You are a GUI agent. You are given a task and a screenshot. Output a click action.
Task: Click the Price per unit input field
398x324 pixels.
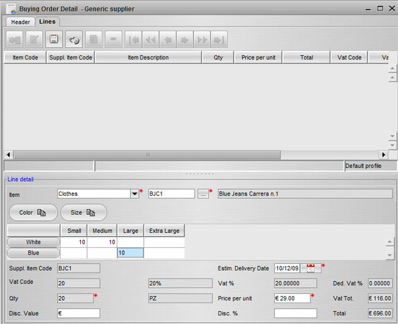292,298
